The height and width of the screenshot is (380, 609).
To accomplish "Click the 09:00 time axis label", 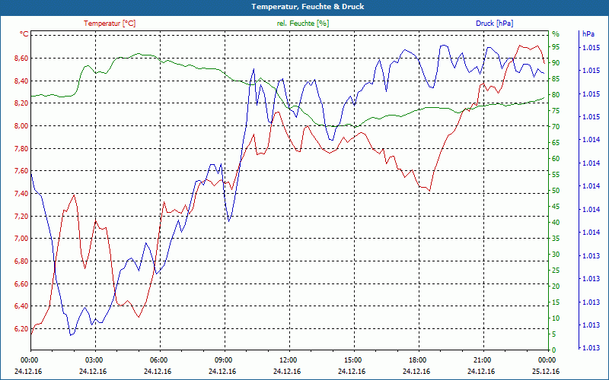I will [223, 359].
